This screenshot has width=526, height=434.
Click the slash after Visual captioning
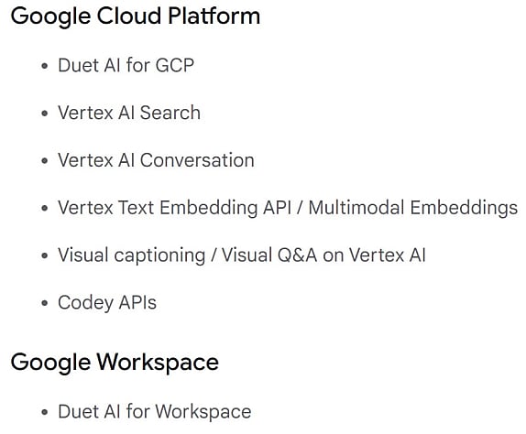pyautogui.click(x=214, y=255)
